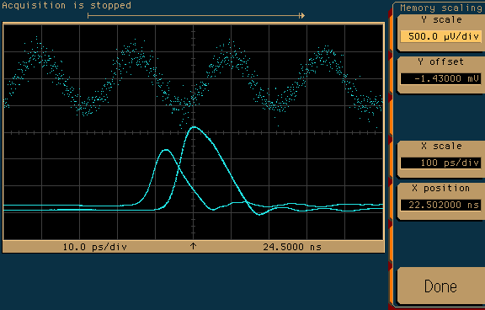Click the X scale softkey label

pos(441,146)
